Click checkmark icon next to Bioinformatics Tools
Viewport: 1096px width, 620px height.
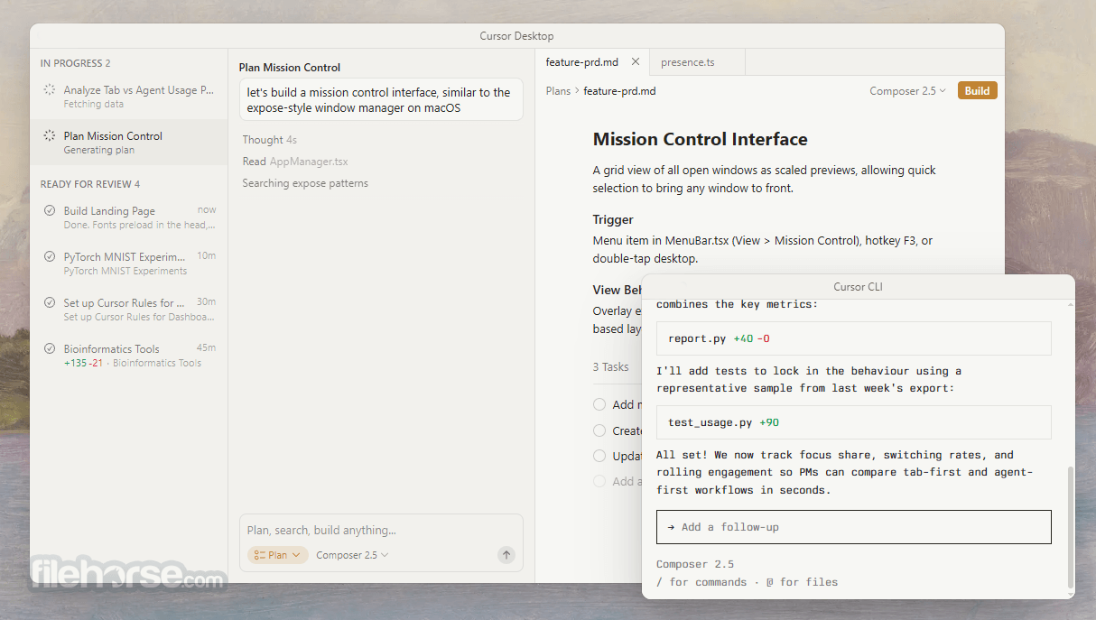50,349
